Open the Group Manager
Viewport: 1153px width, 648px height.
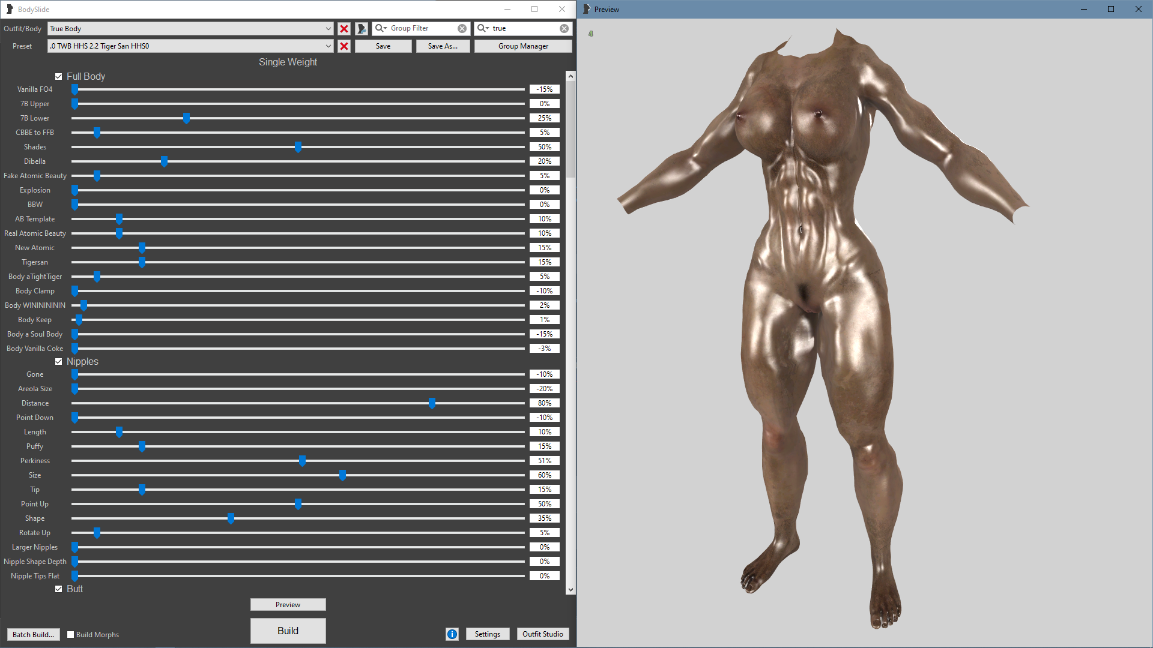pyautogui.click(x=523, y=46)
